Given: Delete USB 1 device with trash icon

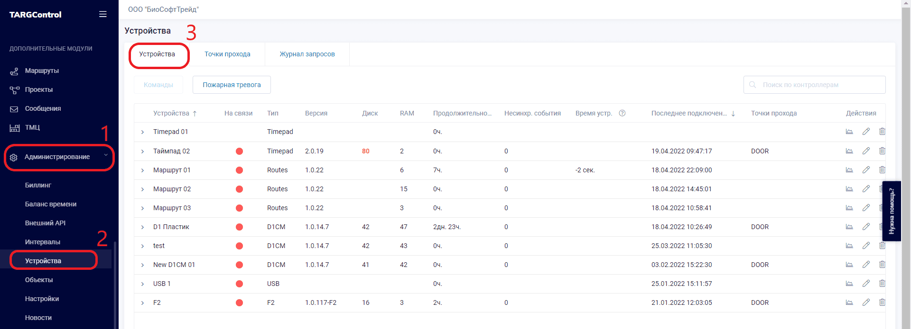Looking at the screenshot, I should tap(882, 284).
